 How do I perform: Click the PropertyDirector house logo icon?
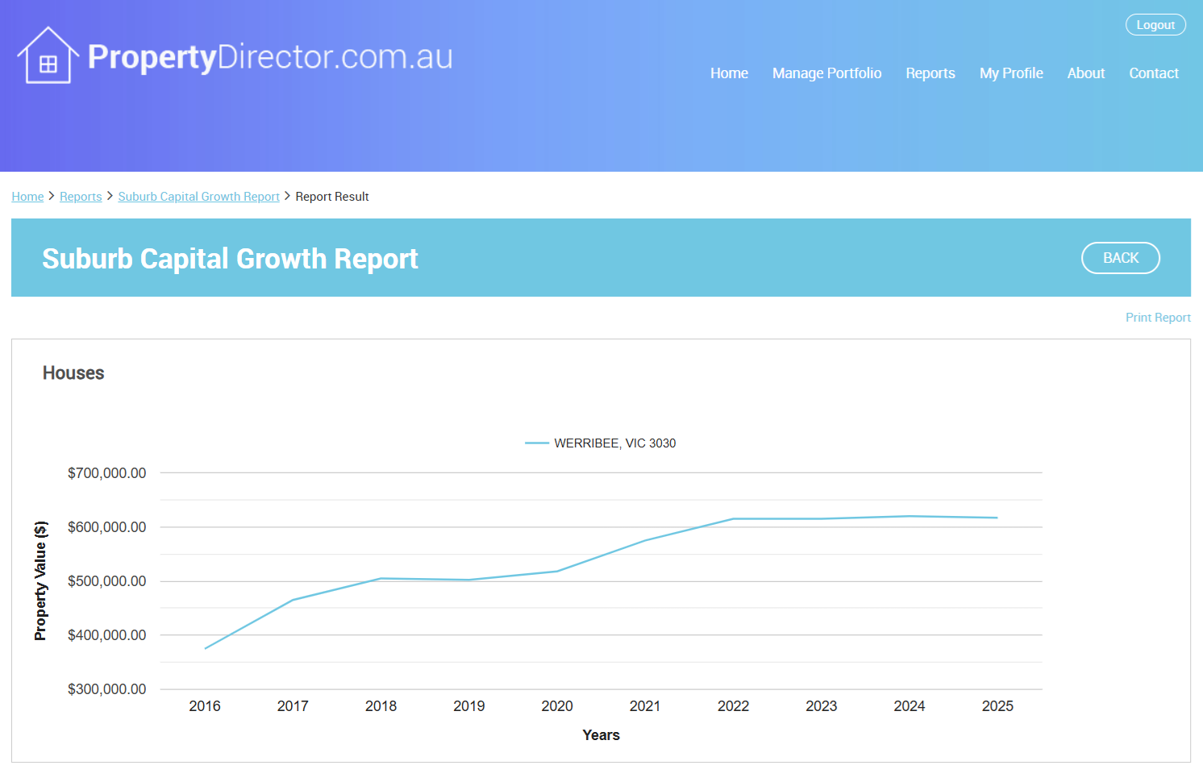(x=48, y=56)
